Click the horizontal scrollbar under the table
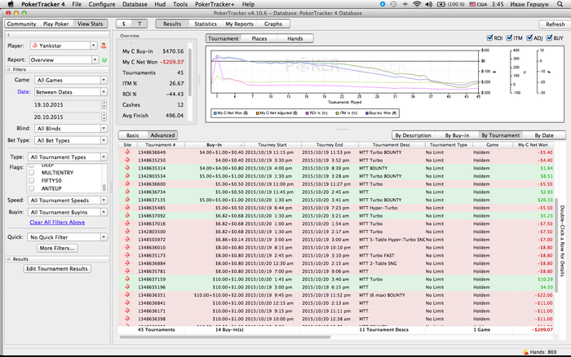This screenshot has height=357, width=571. pyautogui.click(x=225, y=337)
